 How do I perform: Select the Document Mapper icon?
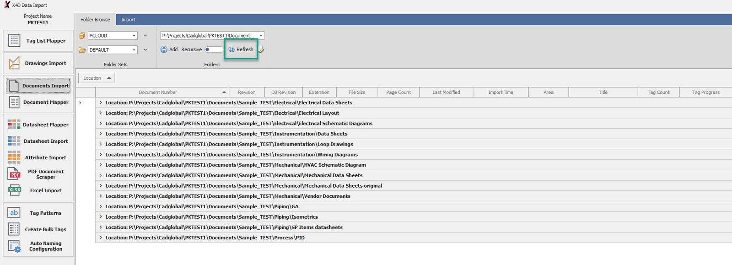point(14,102)
